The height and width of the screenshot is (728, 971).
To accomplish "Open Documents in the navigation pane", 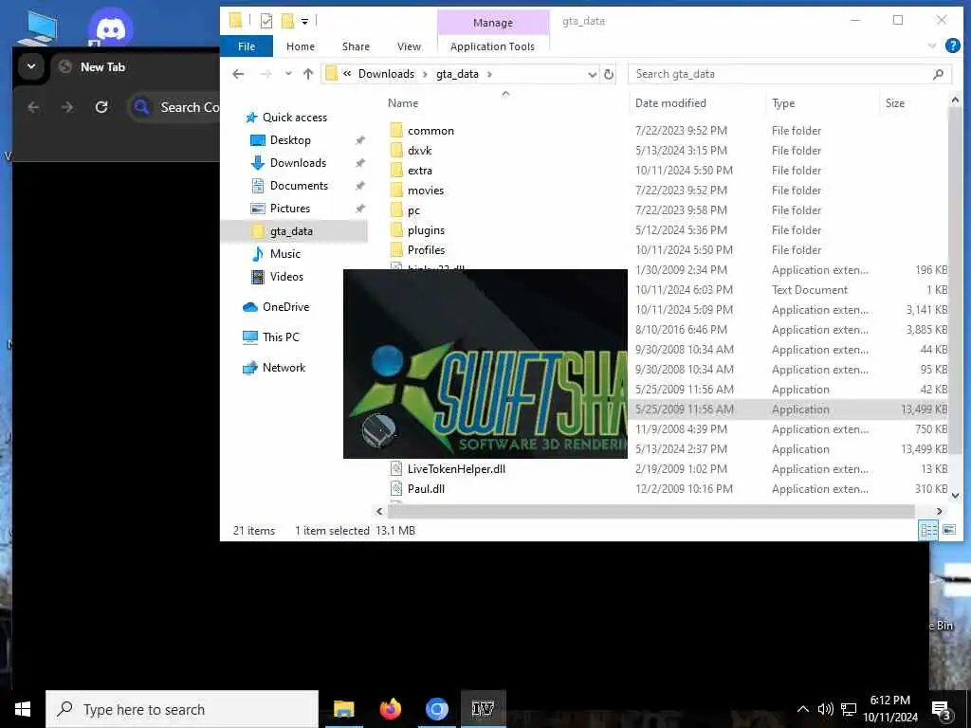I will pyautogui.click(x=299, y=186).
